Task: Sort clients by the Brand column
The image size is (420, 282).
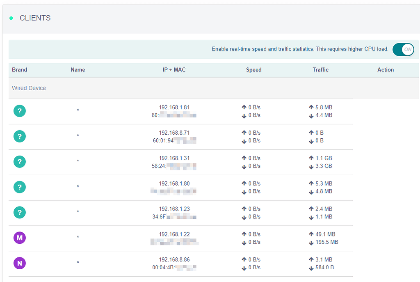Action: click(19, 70)
